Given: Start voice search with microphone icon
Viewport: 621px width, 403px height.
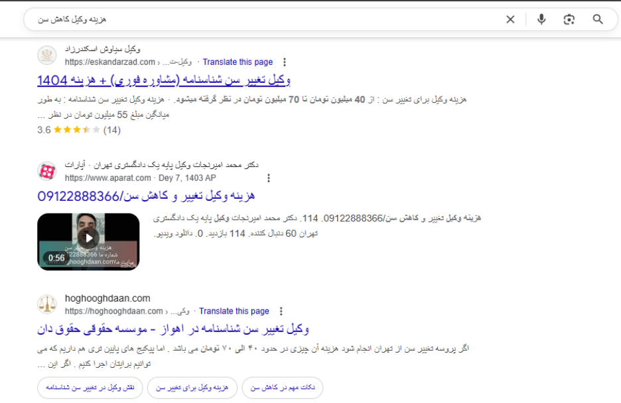Looking at the screenshot, I should (541, 19).
